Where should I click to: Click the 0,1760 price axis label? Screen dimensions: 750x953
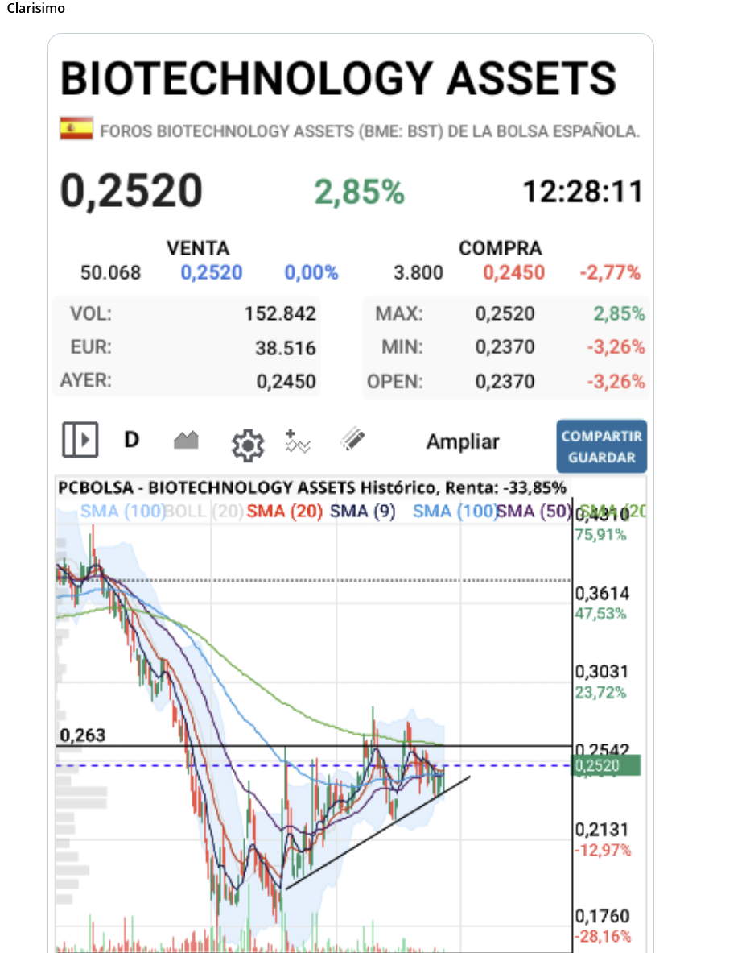coord(602,916)
